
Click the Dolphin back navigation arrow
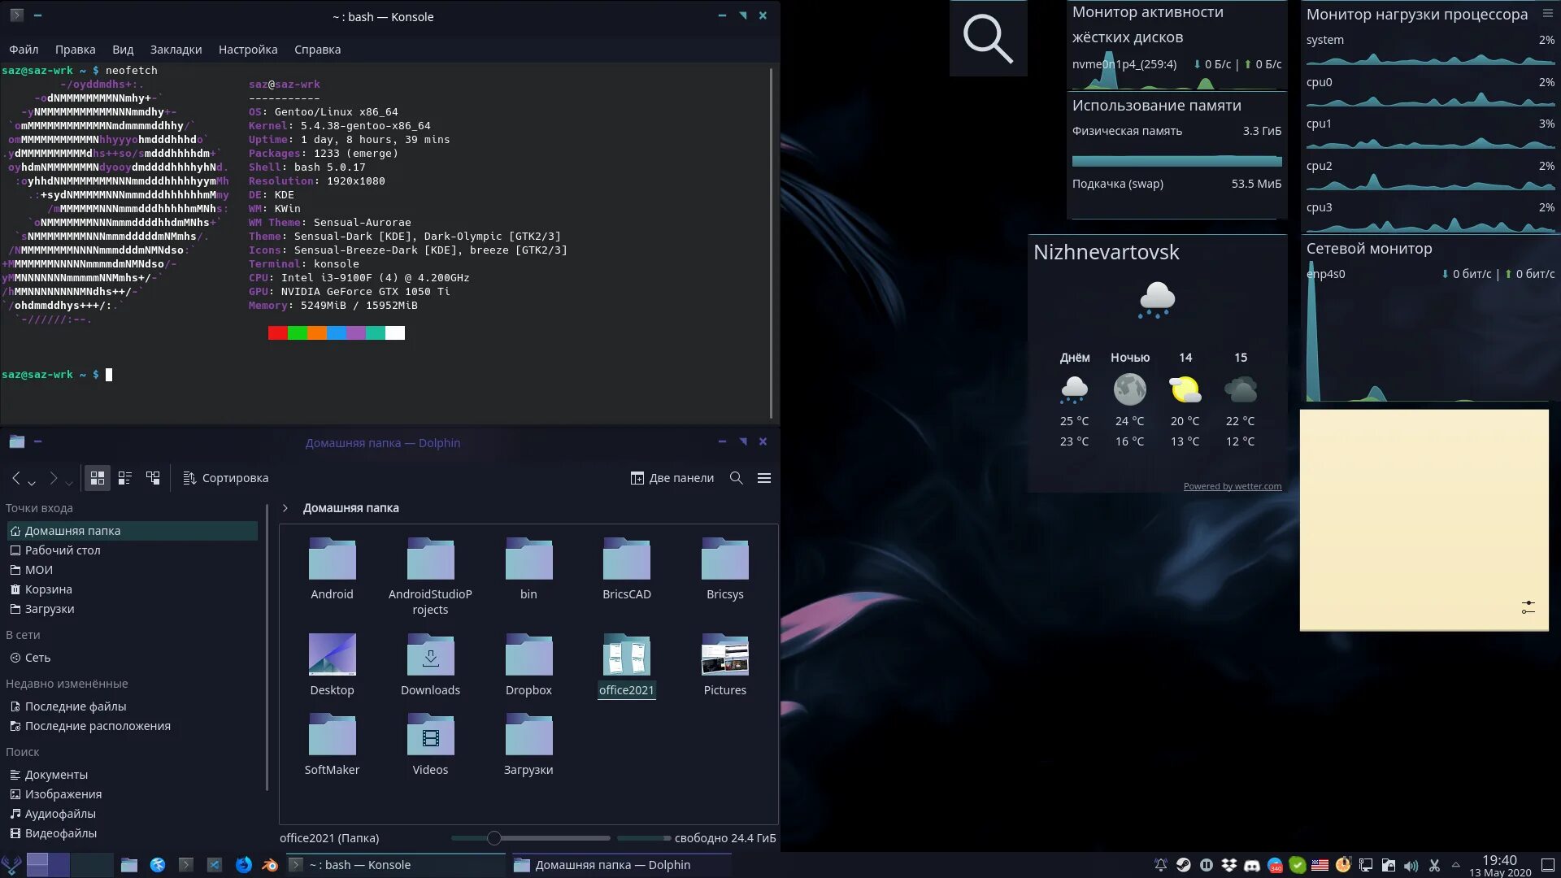click(x=15, y=478)
